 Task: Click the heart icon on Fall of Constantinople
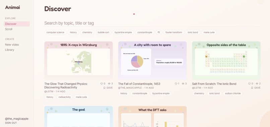(176, 84)
